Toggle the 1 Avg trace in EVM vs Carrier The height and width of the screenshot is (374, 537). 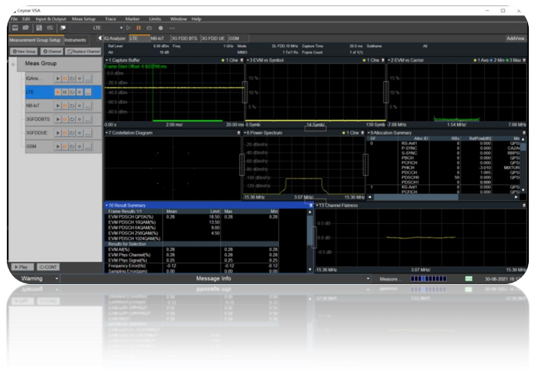coord(481,60)
